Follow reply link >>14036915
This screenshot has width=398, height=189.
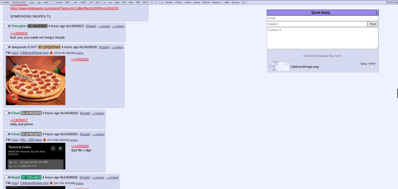click(19, 33)
